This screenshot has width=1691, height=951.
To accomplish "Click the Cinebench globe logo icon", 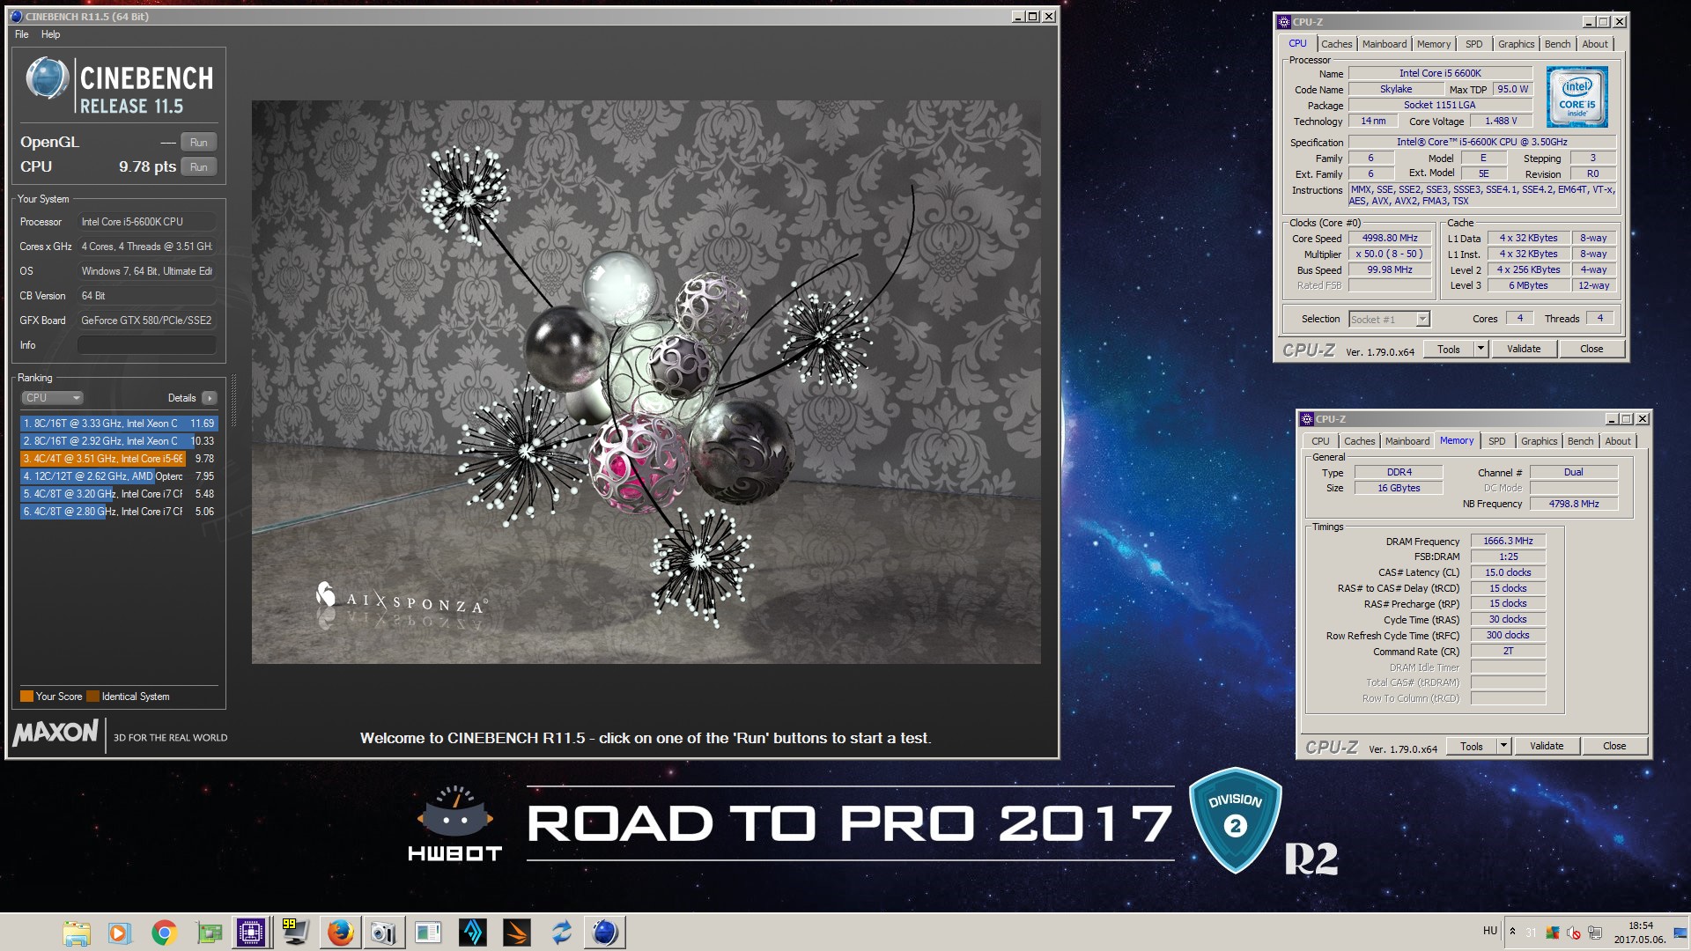I will tap(48, 78).
